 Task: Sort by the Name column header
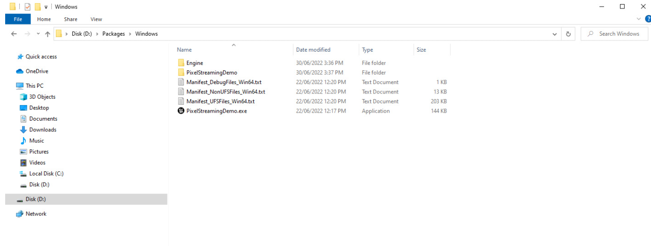(x=184, y=50)
